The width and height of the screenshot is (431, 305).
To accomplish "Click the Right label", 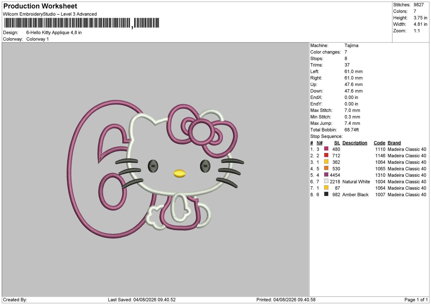I will click(x=316, y=78).
